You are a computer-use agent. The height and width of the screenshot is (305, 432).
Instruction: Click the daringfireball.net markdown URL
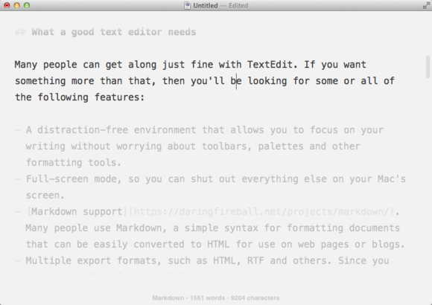point(261,211)
